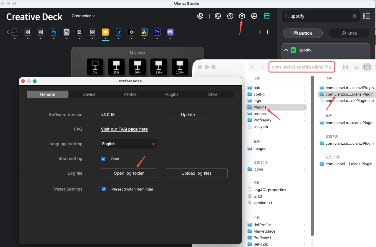This screenshot has height=247, width=376.
Task: Expand the ProfilesV2 folder chevron
Action: tap(304, 120)
